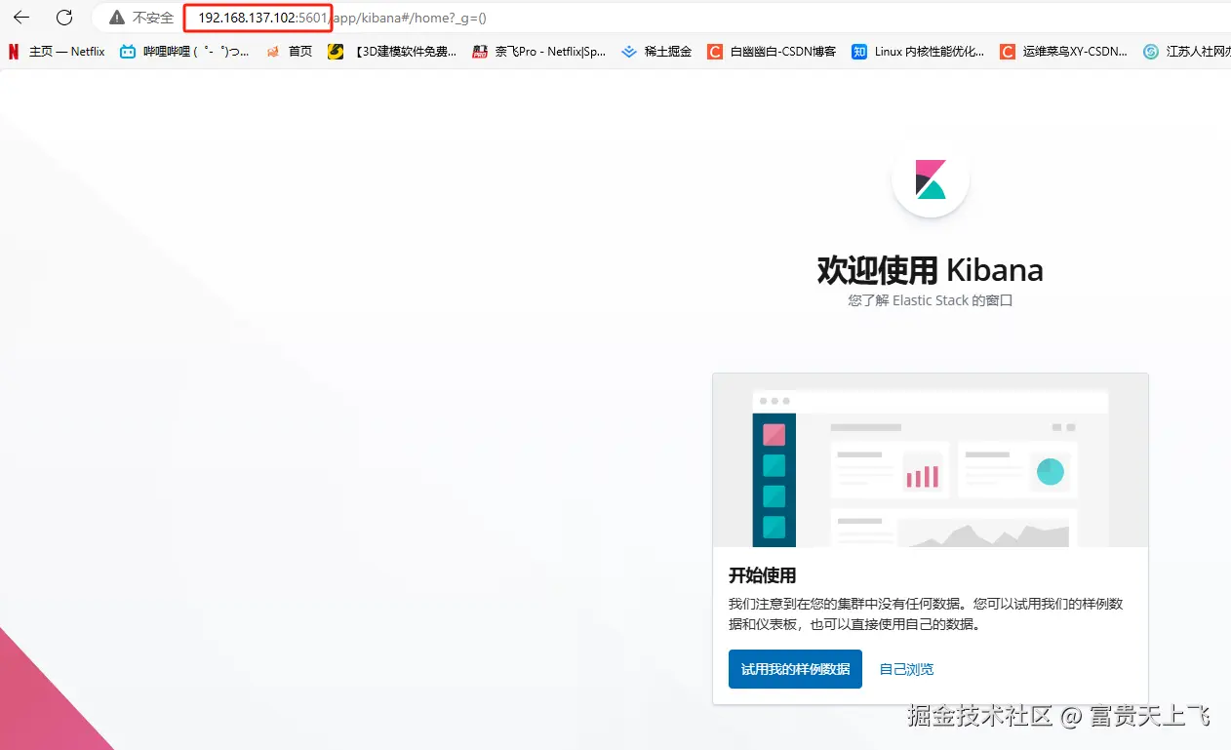Viewport: 1231px width, 750px height.
Task: Open the 首页 bookmark
Action: [290, 52]
